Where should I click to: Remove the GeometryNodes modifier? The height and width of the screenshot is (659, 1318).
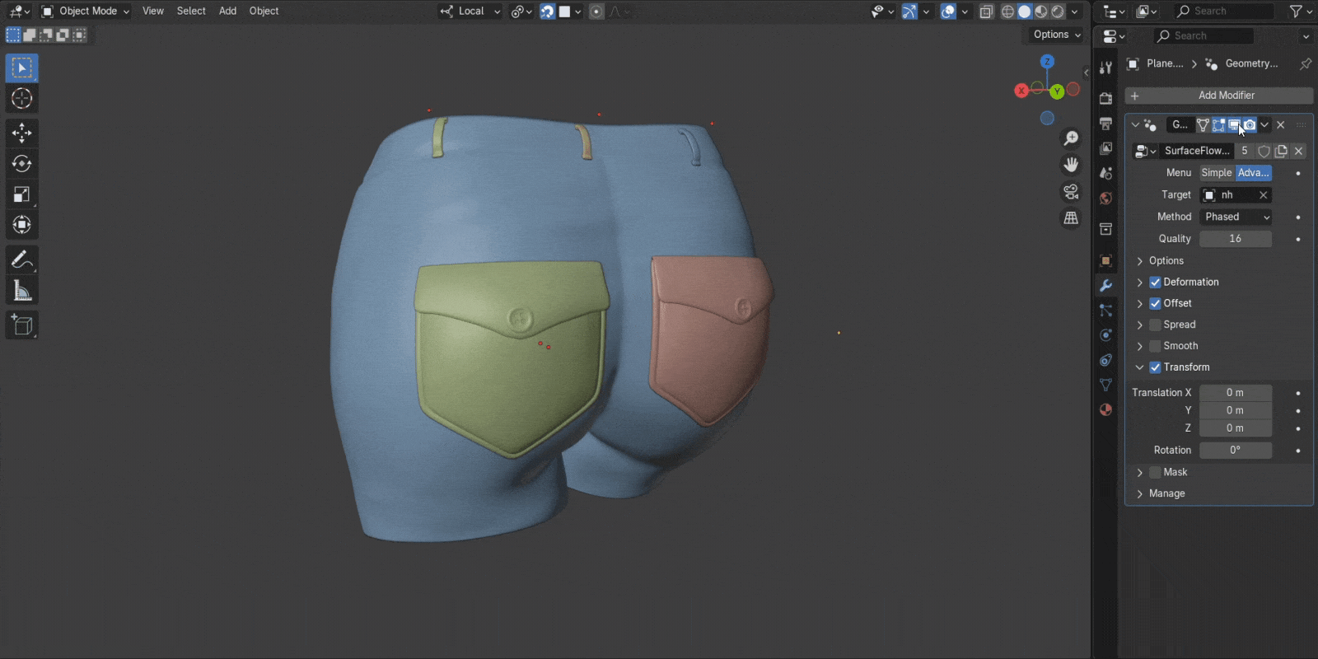click(1280, 125)
